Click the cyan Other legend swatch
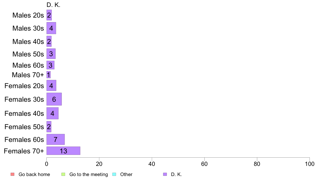Viewport: 317px width, 196px height. tap(114, 174)
